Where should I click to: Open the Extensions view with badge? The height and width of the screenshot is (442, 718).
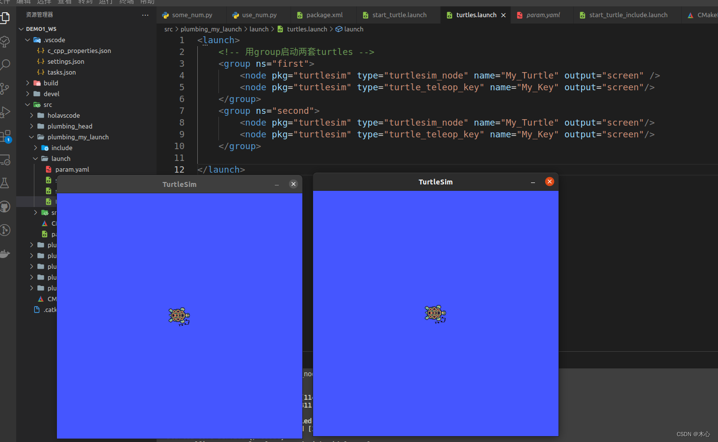[x=5, y=136]
